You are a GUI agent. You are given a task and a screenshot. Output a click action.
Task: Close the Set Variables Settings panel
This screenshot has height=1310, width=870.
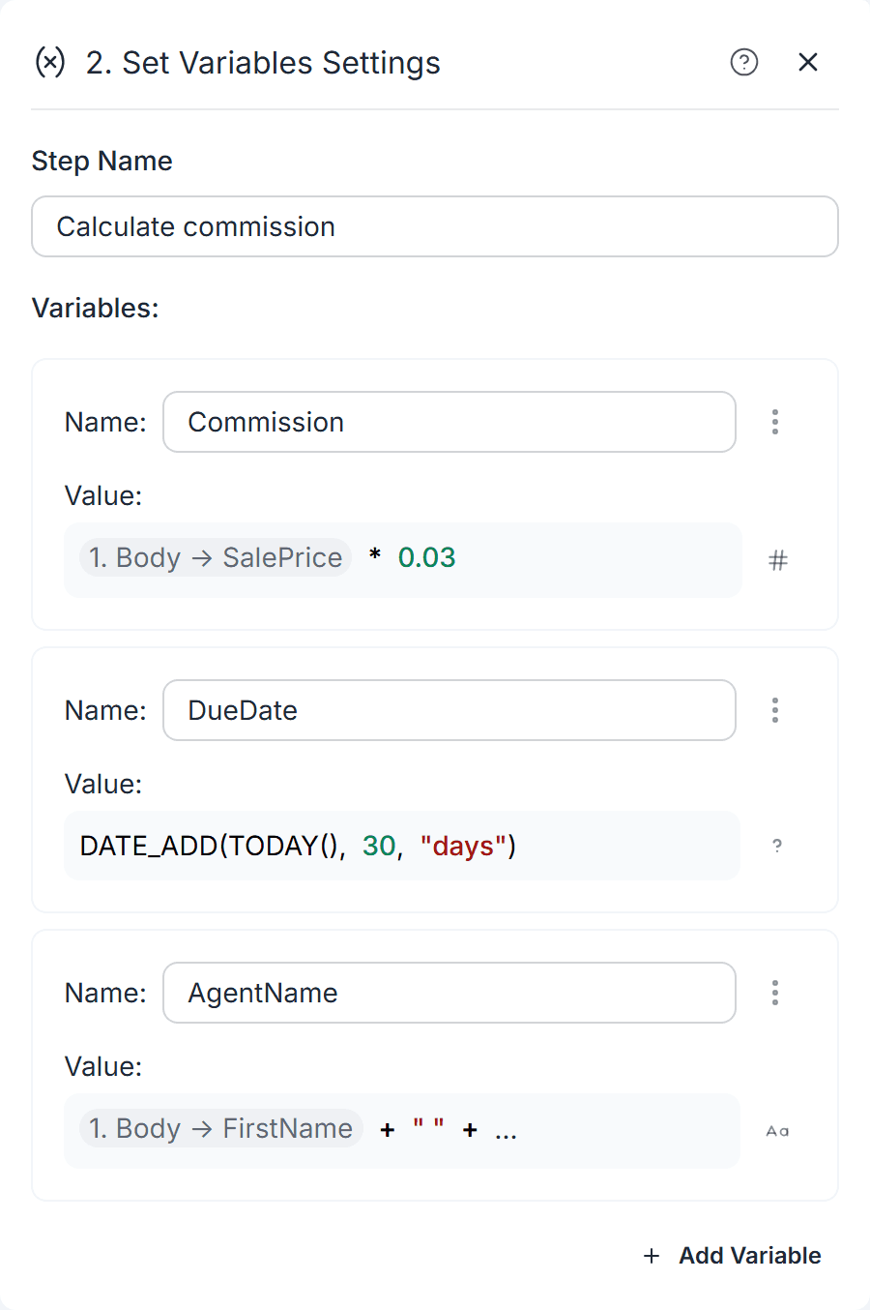[808, 63]
